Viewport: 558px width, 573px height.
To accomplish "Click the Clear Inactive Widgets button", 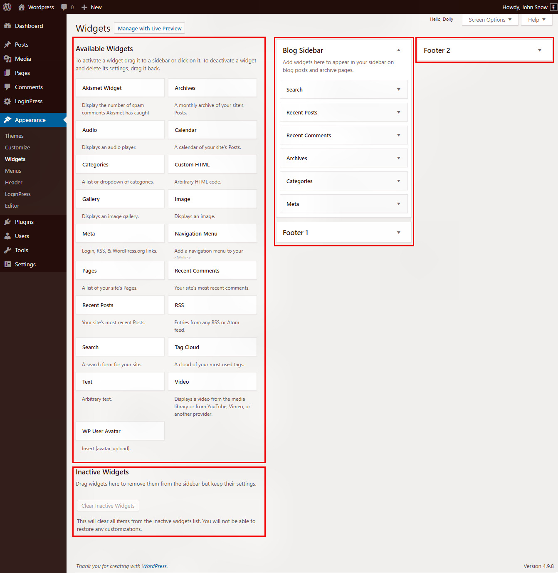I will (108, 506).
